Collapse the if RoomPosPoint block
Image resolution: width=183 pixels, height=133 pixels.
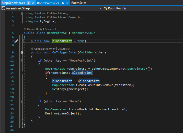22,61
